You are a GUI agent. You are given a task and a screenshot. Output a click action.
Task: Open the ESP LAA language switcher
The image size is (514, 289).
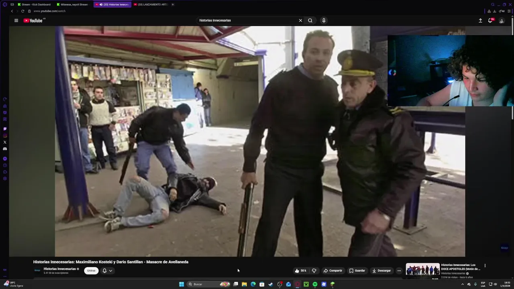click(483, 284)
